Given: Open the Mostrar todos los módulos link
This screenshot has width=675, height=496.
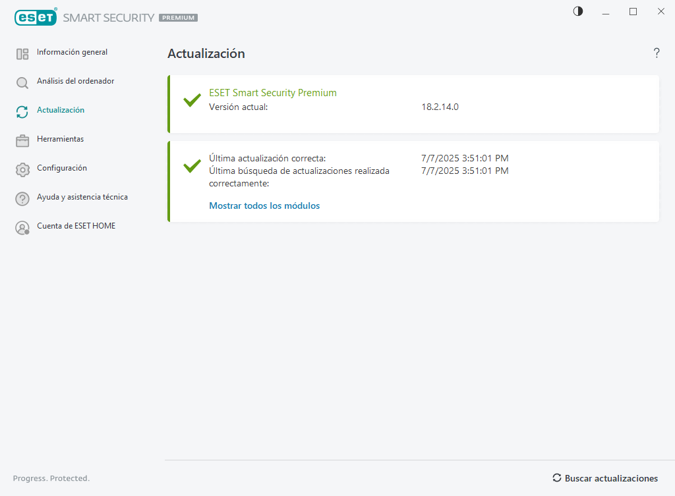Looking at the screenshot, I should (x=264, y=206).
